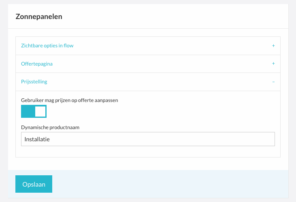Screen dimensions: 296x202
Task: Expand the Offertepagina accordion section
Action: [148, 64]
